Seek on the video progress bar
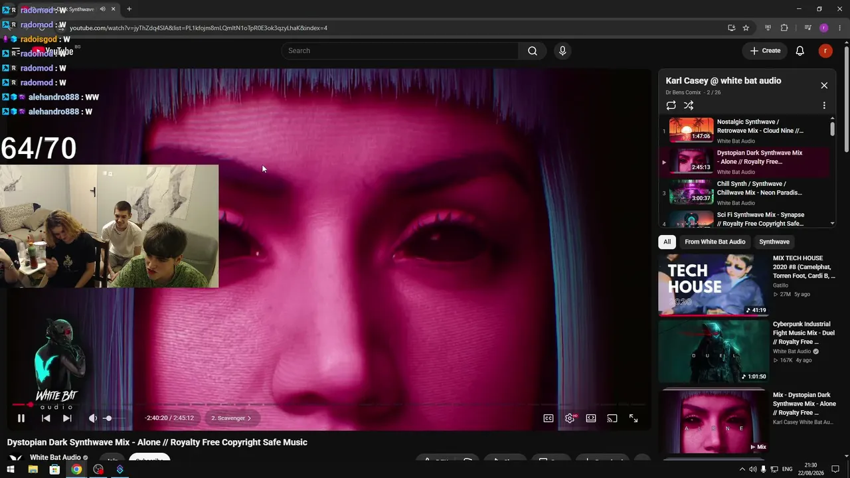Viewport: 850px width, 478px height. [329, 404]
